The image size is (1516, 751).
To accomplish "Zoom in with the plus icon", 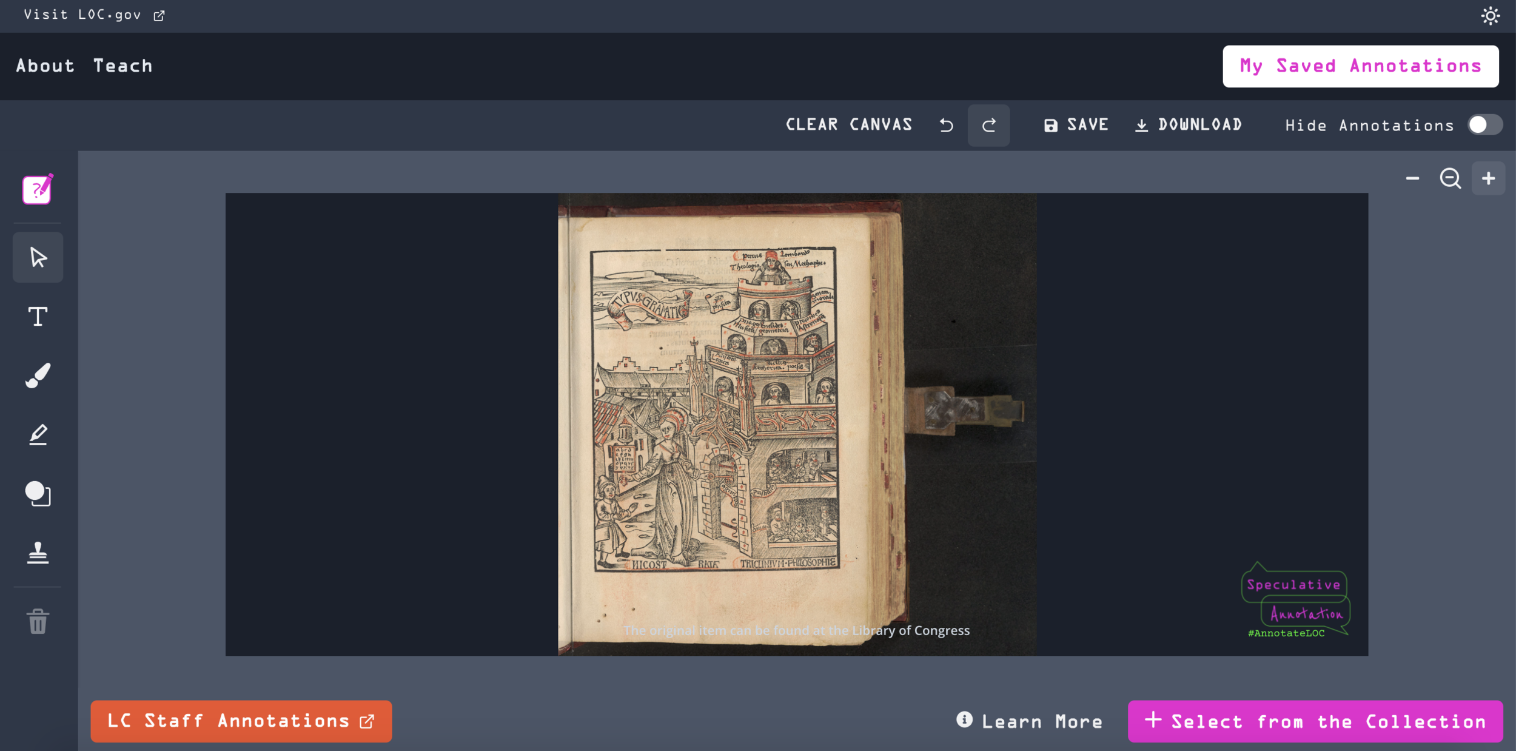I will click(x=1488, y=178).
